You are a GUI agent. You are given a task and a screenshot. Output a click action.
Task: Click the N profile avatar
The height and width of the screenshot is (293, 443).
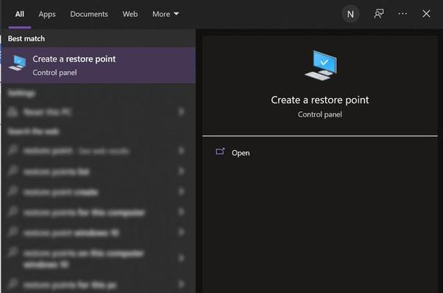point(350,14)
